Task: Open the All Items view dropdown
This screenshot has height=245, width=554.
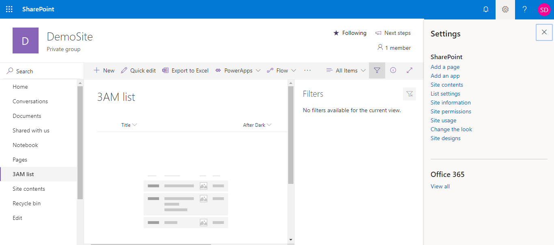Action: click(345, 70)
